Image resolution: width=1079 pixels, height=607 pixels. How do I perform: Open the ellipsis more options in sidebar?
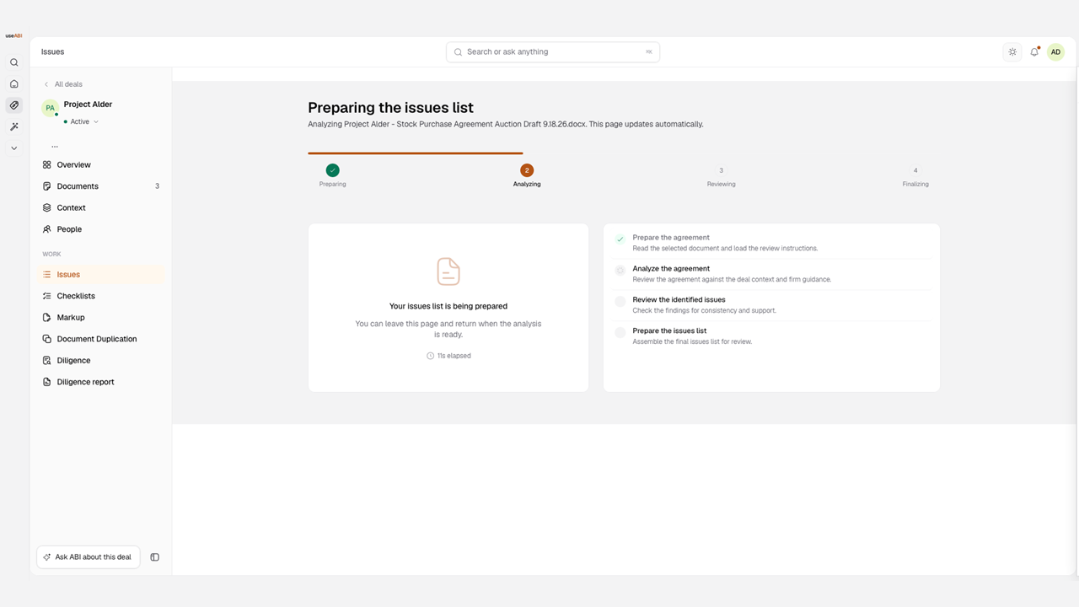tap(55, 146)
